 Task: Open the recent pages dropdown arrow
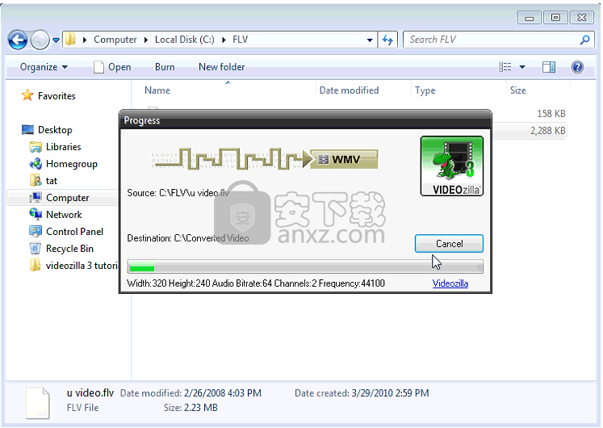(x=57, y=40)
